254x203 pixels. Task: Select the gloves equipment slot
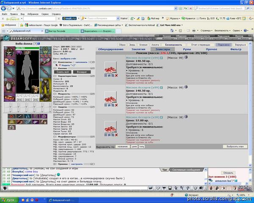coord(46,62)
